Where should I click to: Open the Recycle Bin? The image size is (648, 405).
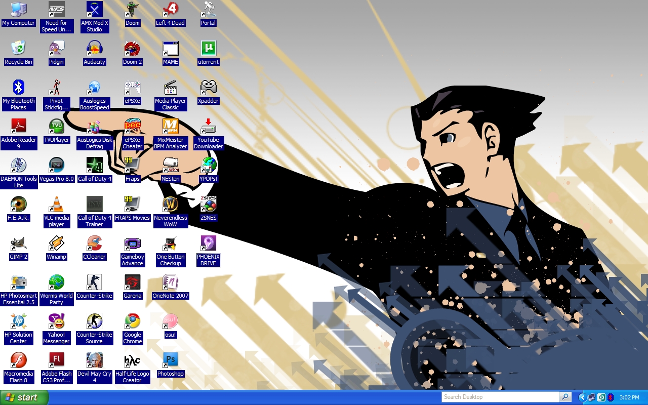coord(19,48)
